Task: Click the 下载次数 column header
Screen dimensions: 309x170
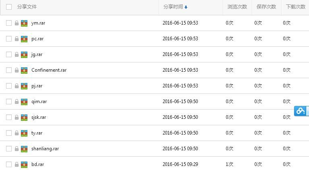Action: coord(295,7)
